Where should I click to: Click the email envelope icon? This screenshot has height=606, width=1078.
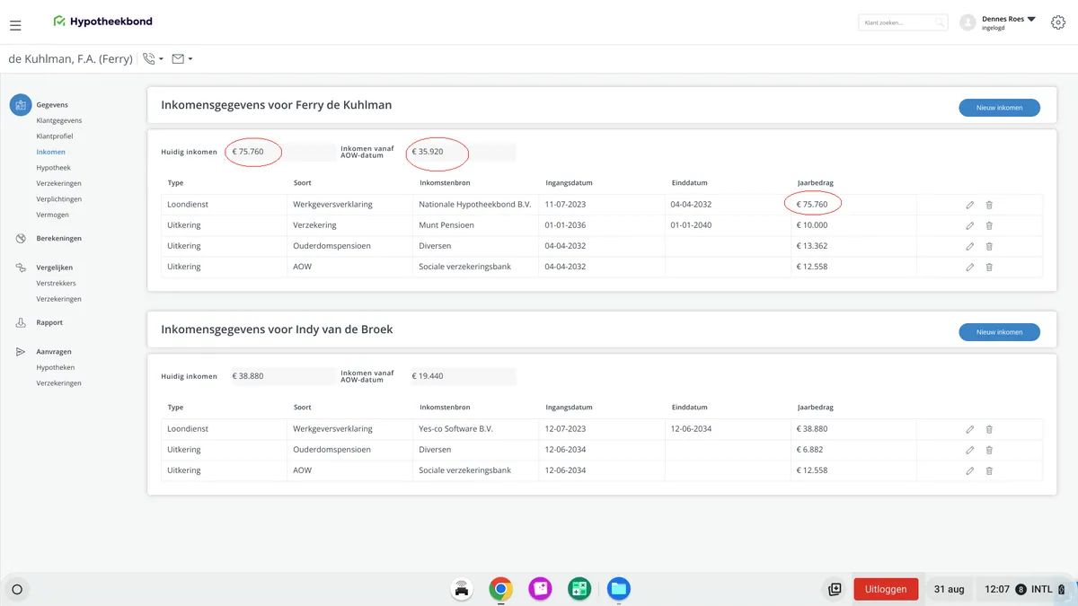tap(178, 59)
